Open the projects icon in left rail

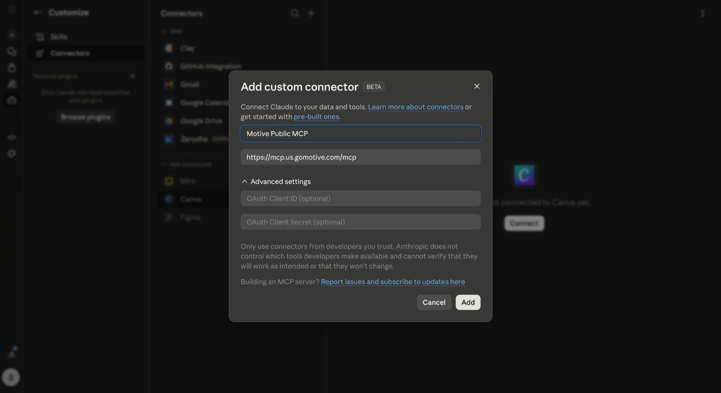pos(12,67)
